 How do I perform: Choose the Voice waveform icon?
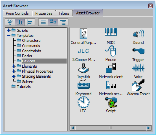pyautogui.click(x=138, y=68)
